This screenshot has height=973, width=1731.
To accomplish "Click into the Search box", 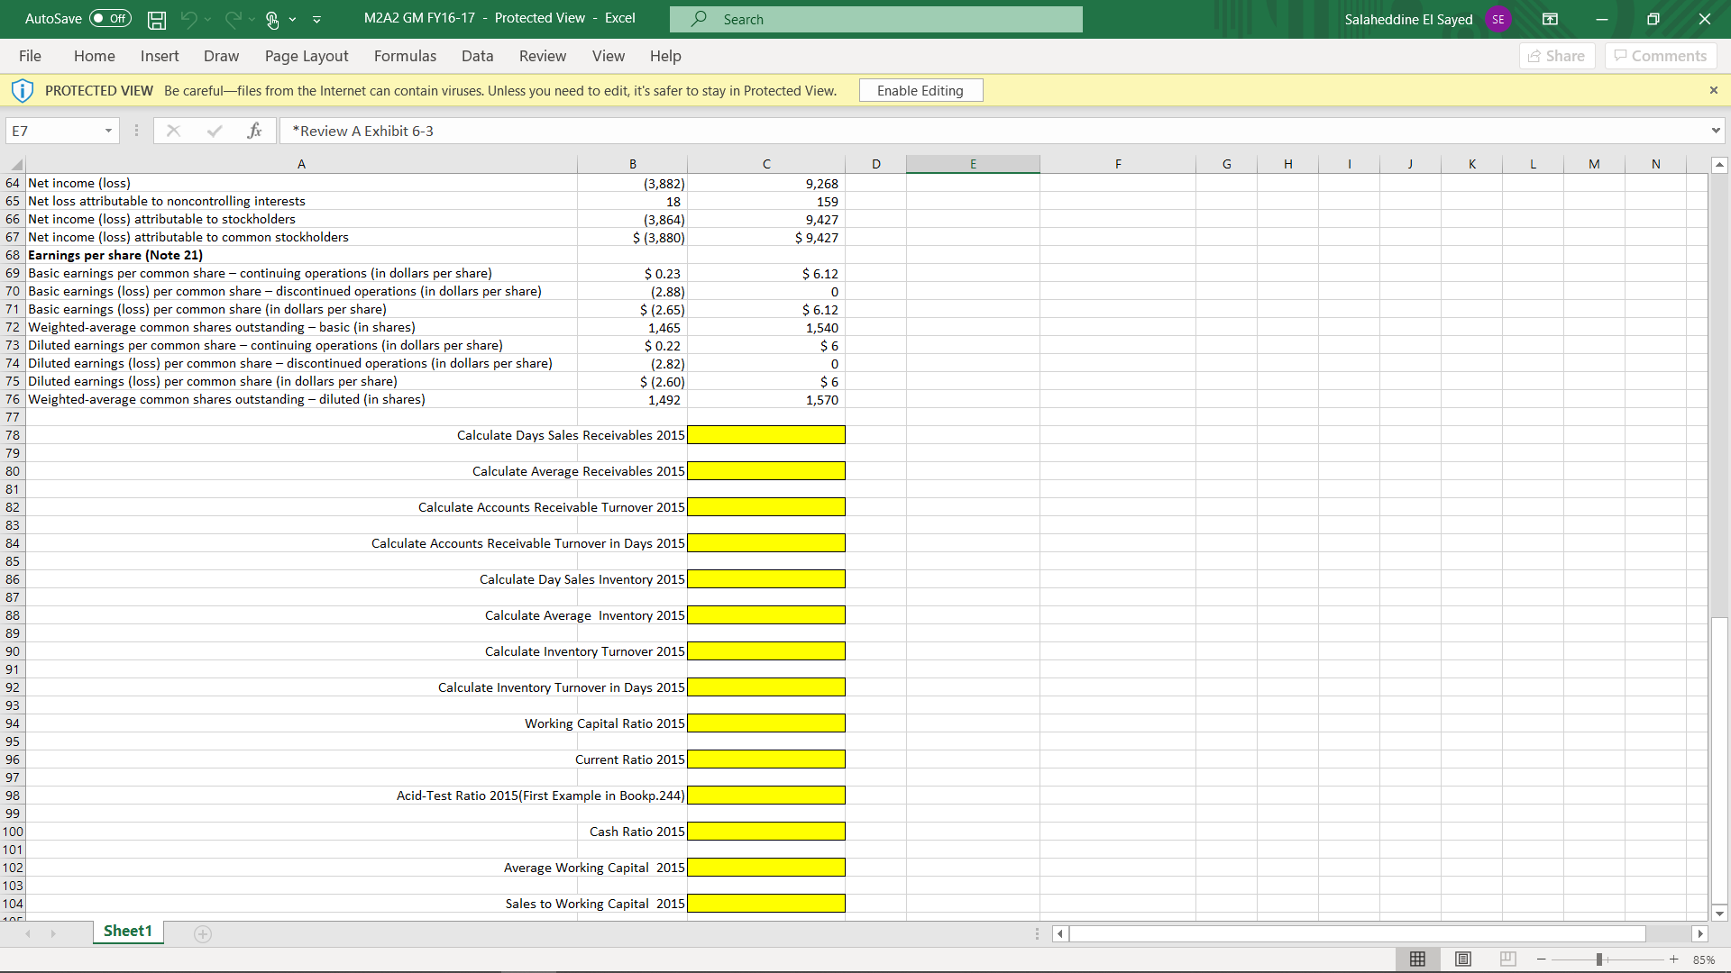I will point(875,19).
